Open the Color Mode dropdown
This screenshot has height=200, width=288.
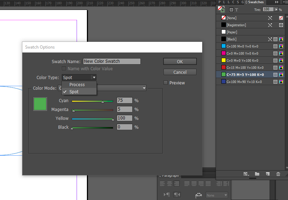coord(144,88)
